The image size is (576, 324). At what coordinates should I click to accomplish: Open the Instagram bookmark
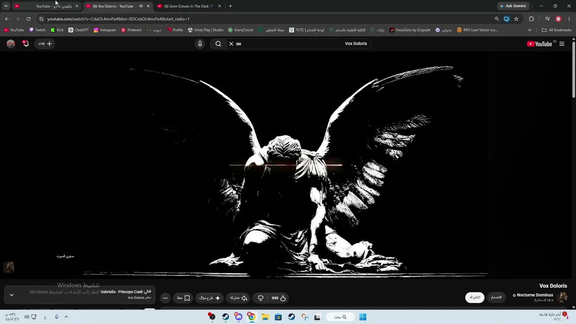[x=105, y=30]
